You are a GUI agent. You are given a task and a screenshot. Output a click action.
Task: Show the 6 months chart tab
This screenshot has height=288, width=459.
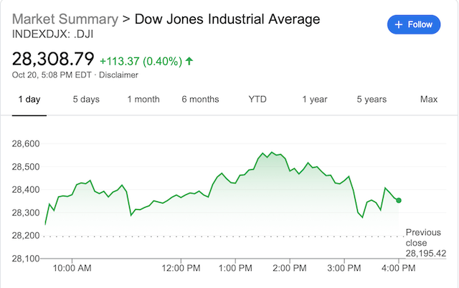[200, 100]
